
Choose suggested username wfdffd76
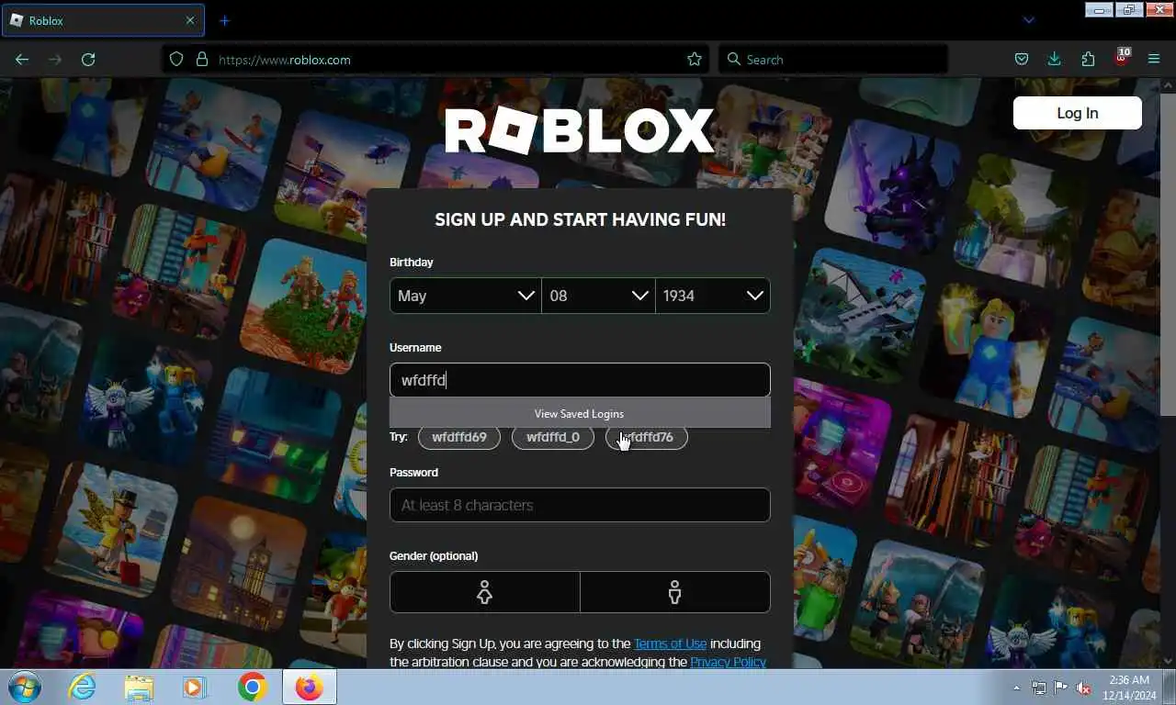(647, 437)
